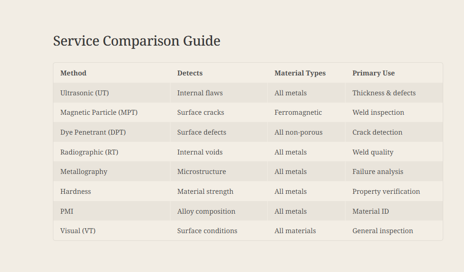The width and height of the screenshot is (464, 272).
Task: Click the Ultrasonic (UT) method cell
Action: point(85,93)
